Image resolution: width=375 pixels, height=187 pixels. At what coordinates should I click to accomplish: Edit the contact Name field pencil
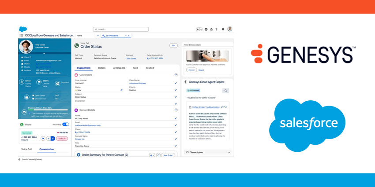click(176, 118)
